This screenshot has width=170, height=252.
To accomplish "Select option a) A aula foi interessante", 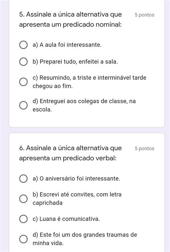I will click(x=23, y=45).
